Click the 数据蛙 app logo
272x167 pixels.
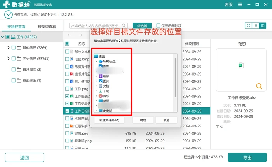pos(17,5)
